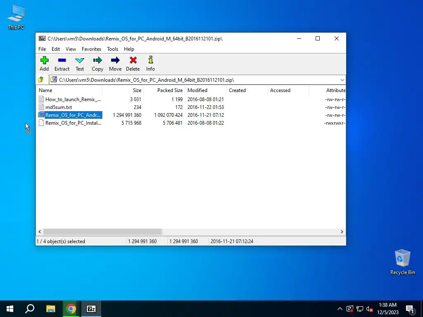Open the Tools menu
Viewport: 423px width, 317px height.
pyautogui.click(x=112, y=49)
